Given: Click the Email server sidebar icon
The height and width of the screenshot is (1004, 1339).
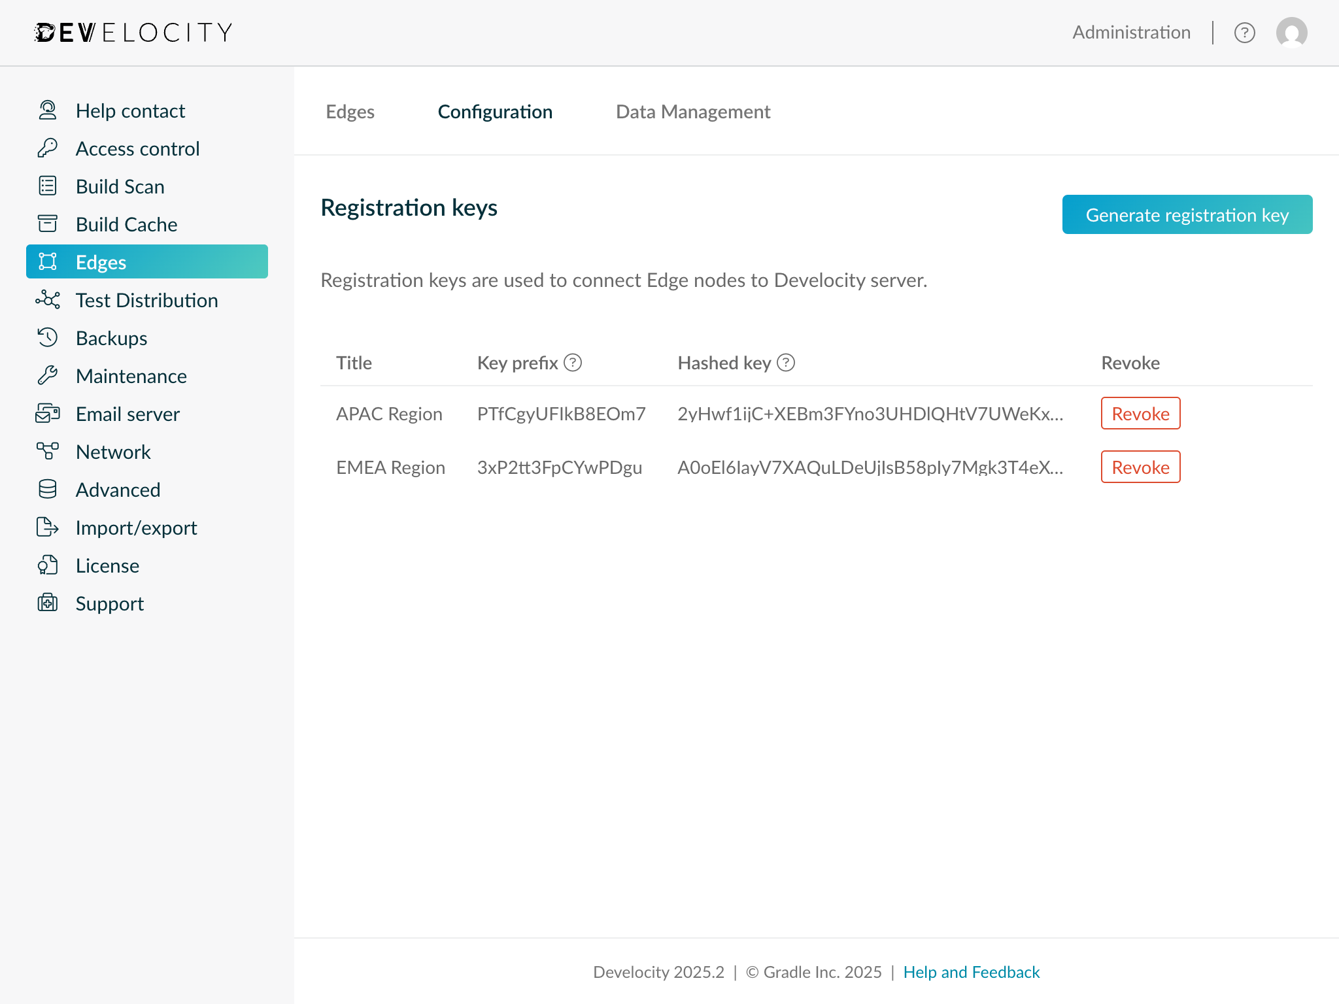Looking at the screenshot, I should (x=46, y=414).
